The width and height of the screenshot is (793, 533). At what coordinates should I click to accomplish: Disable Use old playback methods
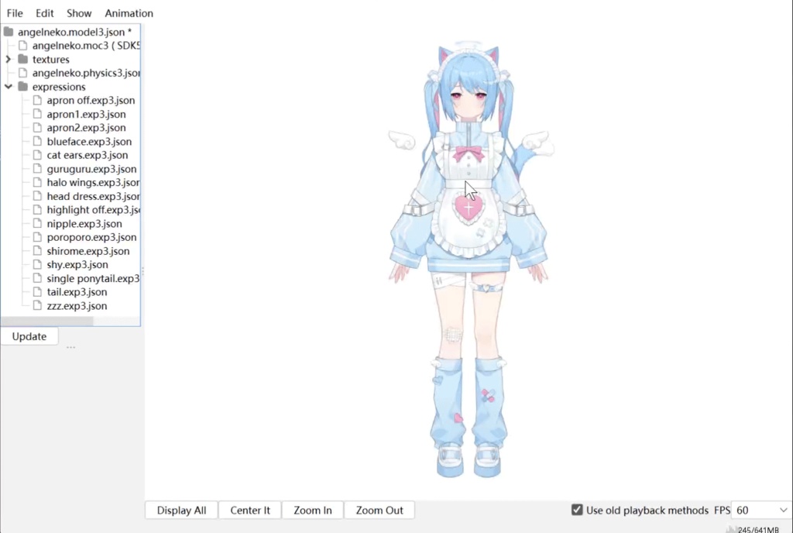577,510
